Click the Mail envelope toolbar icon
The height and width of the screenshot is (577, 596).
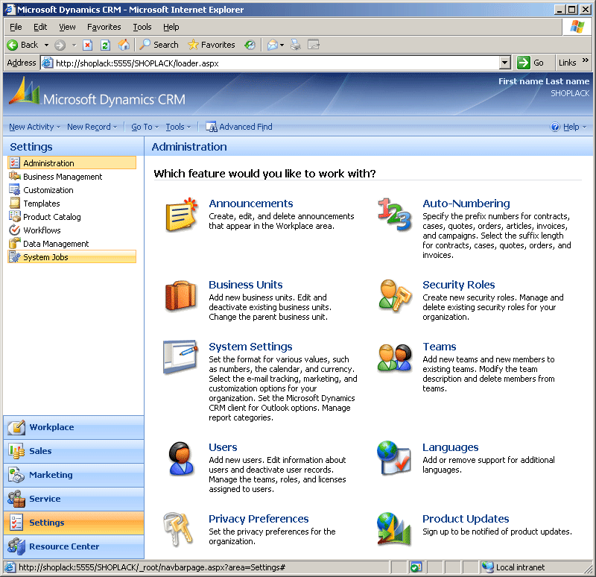point(272,45)
